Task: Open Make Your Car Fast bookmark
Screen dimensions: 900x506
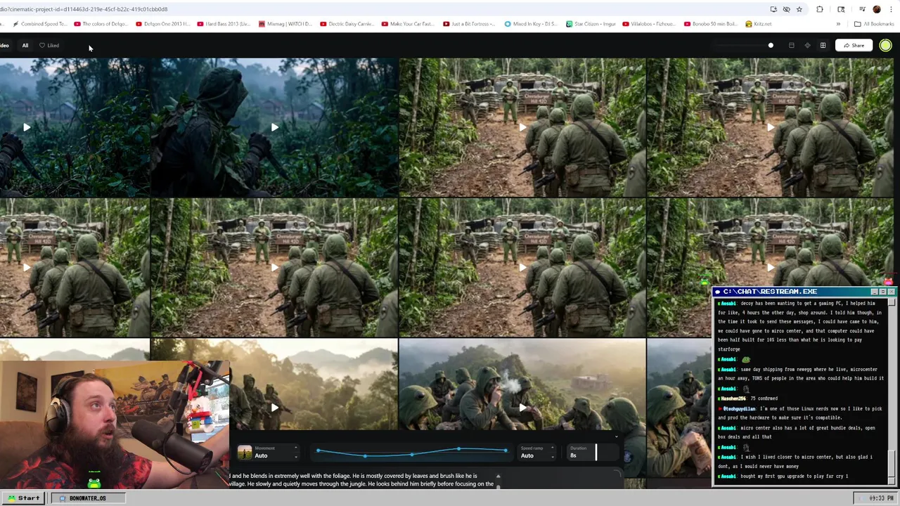Action: coord(409,24)
